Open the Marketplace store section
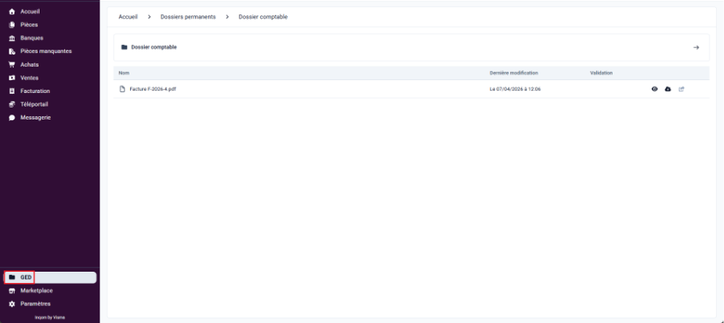 (x=12, y=291)
